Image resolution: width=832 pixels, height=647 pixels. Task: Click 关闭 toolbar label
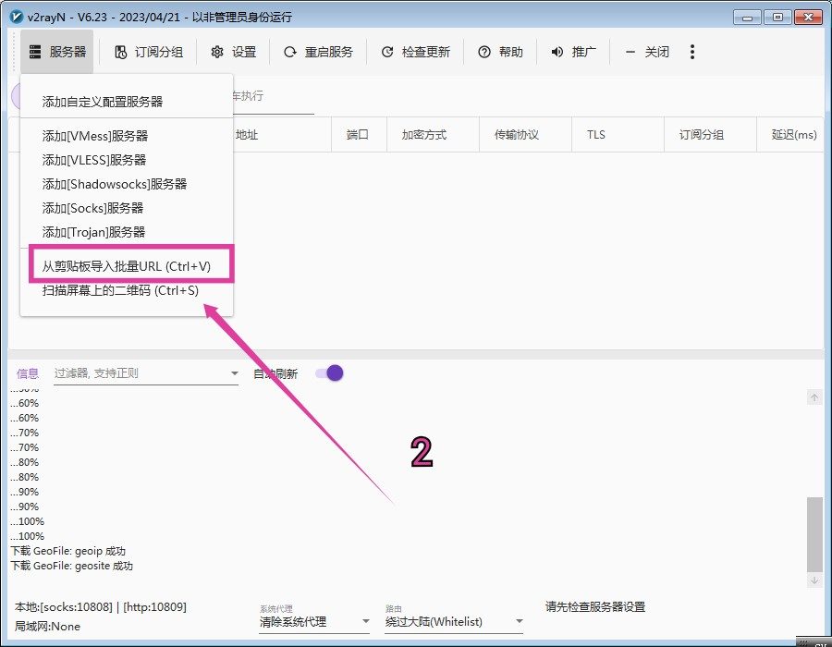coord(657,52)
